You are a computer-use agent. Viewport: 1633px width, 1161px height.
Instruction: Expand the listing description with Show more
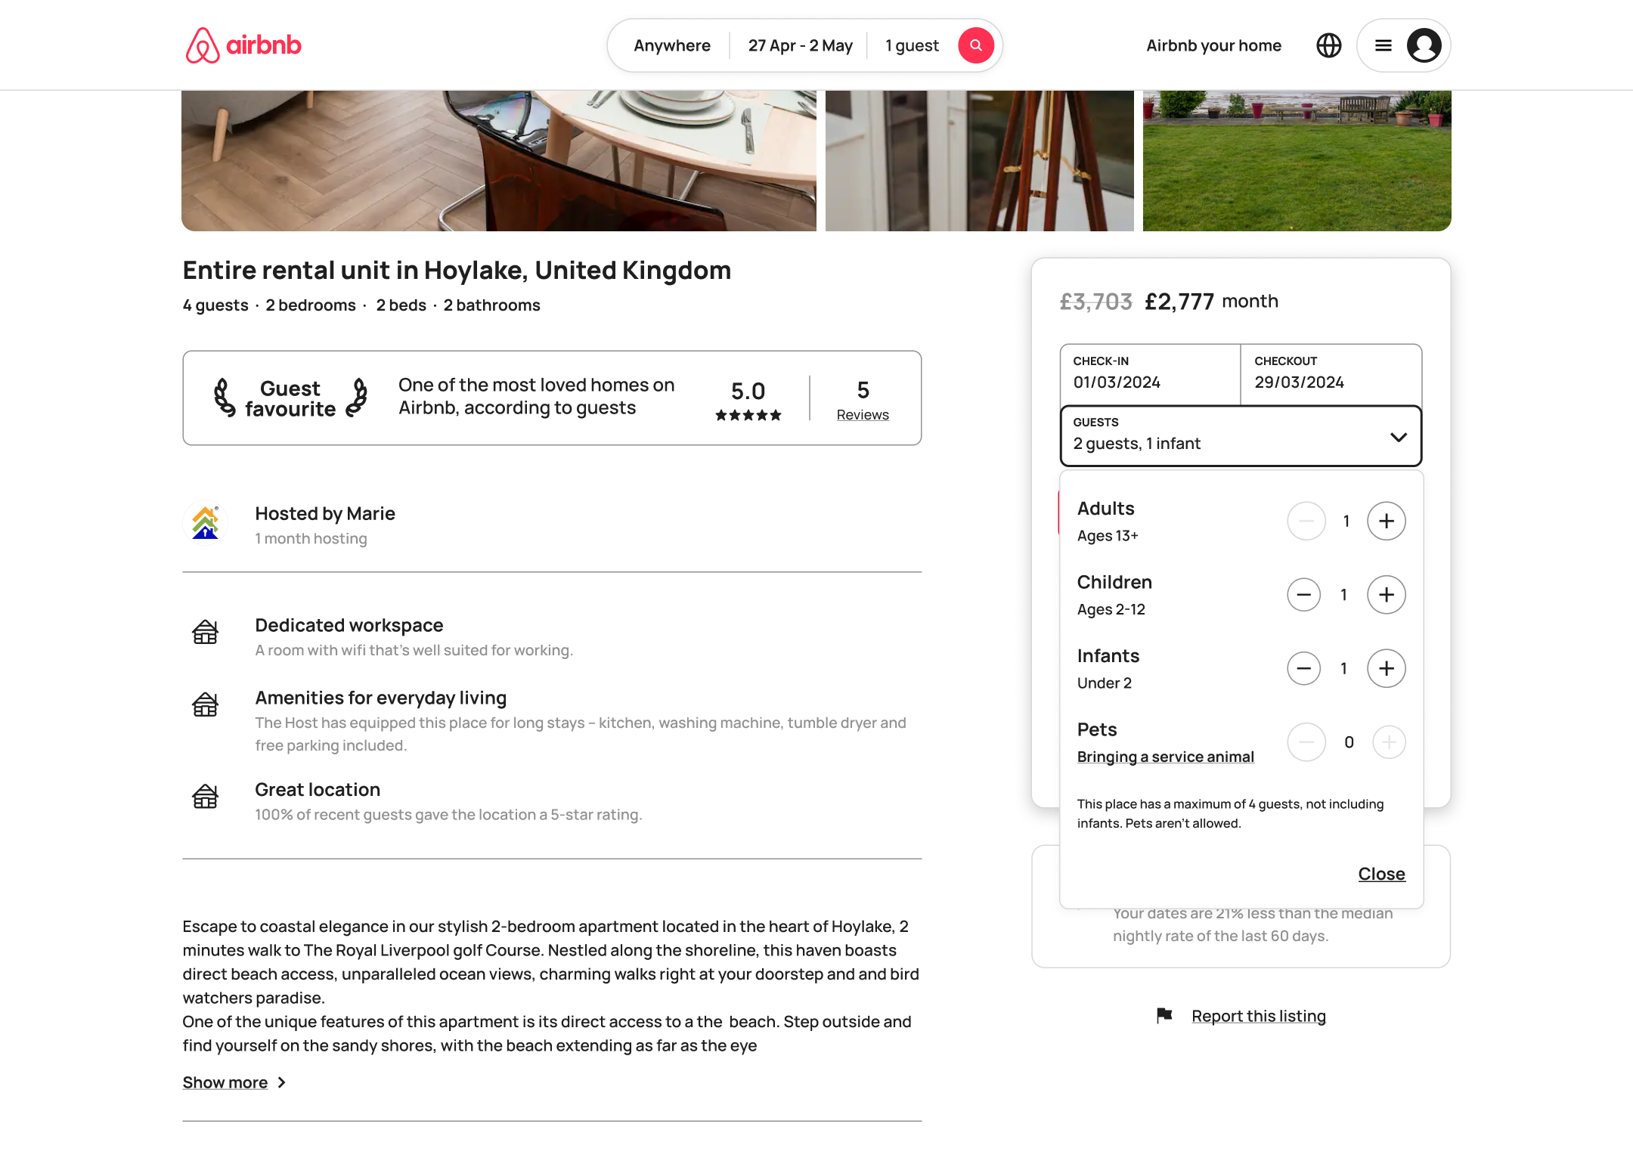pyautogui.click(x=225, y=1082)
